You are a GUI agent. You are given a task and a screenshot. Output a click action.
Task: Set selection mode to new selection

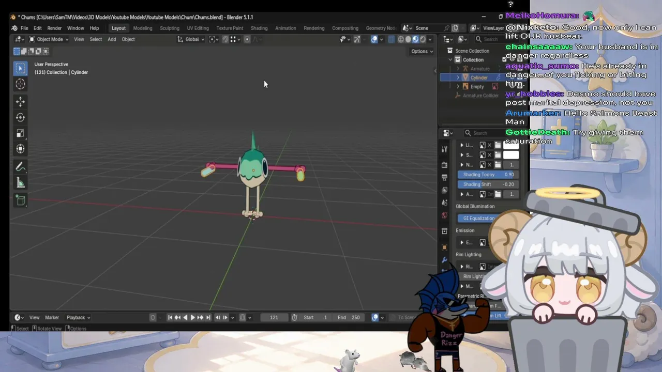pyautogui.click(x=17, y=51)
